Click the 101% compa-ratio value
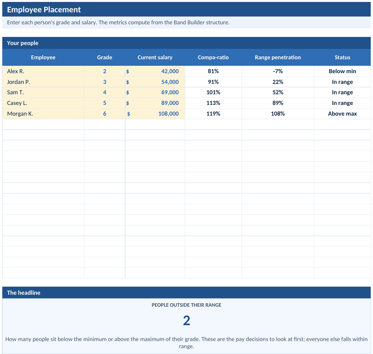This screenshot has width=373, height=354. coord(213,92)
